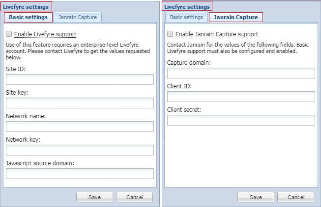Image resolution: width=321 pixels, height=207 pixels.
Task: Select the Client secret text box
Action: pos(241,120)
